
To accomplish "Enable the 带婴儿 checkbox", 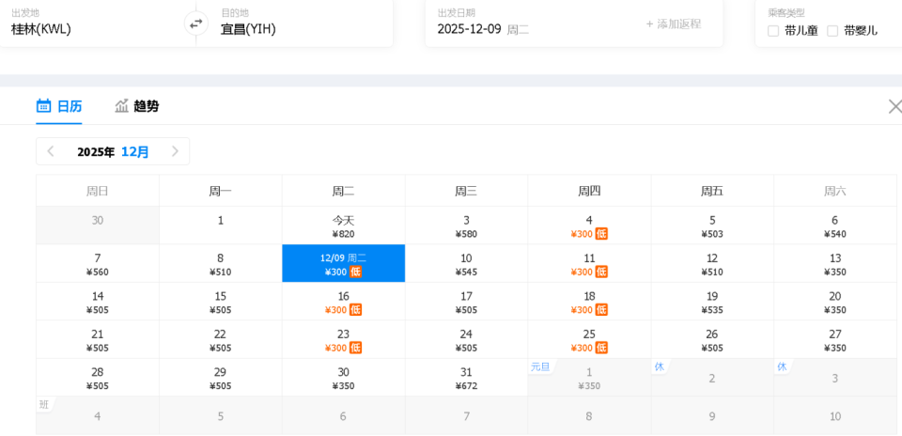I will (832, 31).
